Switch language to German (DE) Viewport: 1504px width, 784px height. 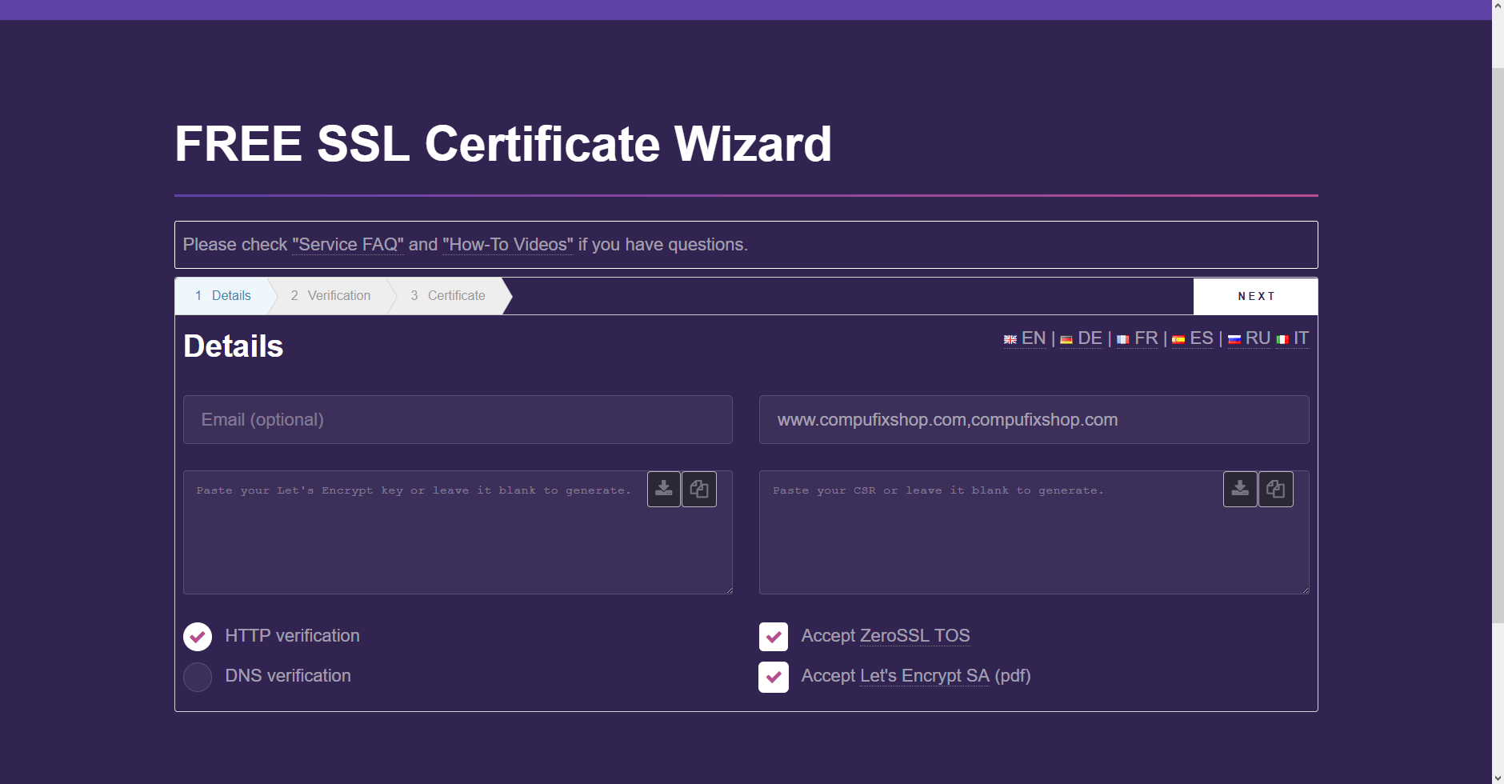(1081, 338)
